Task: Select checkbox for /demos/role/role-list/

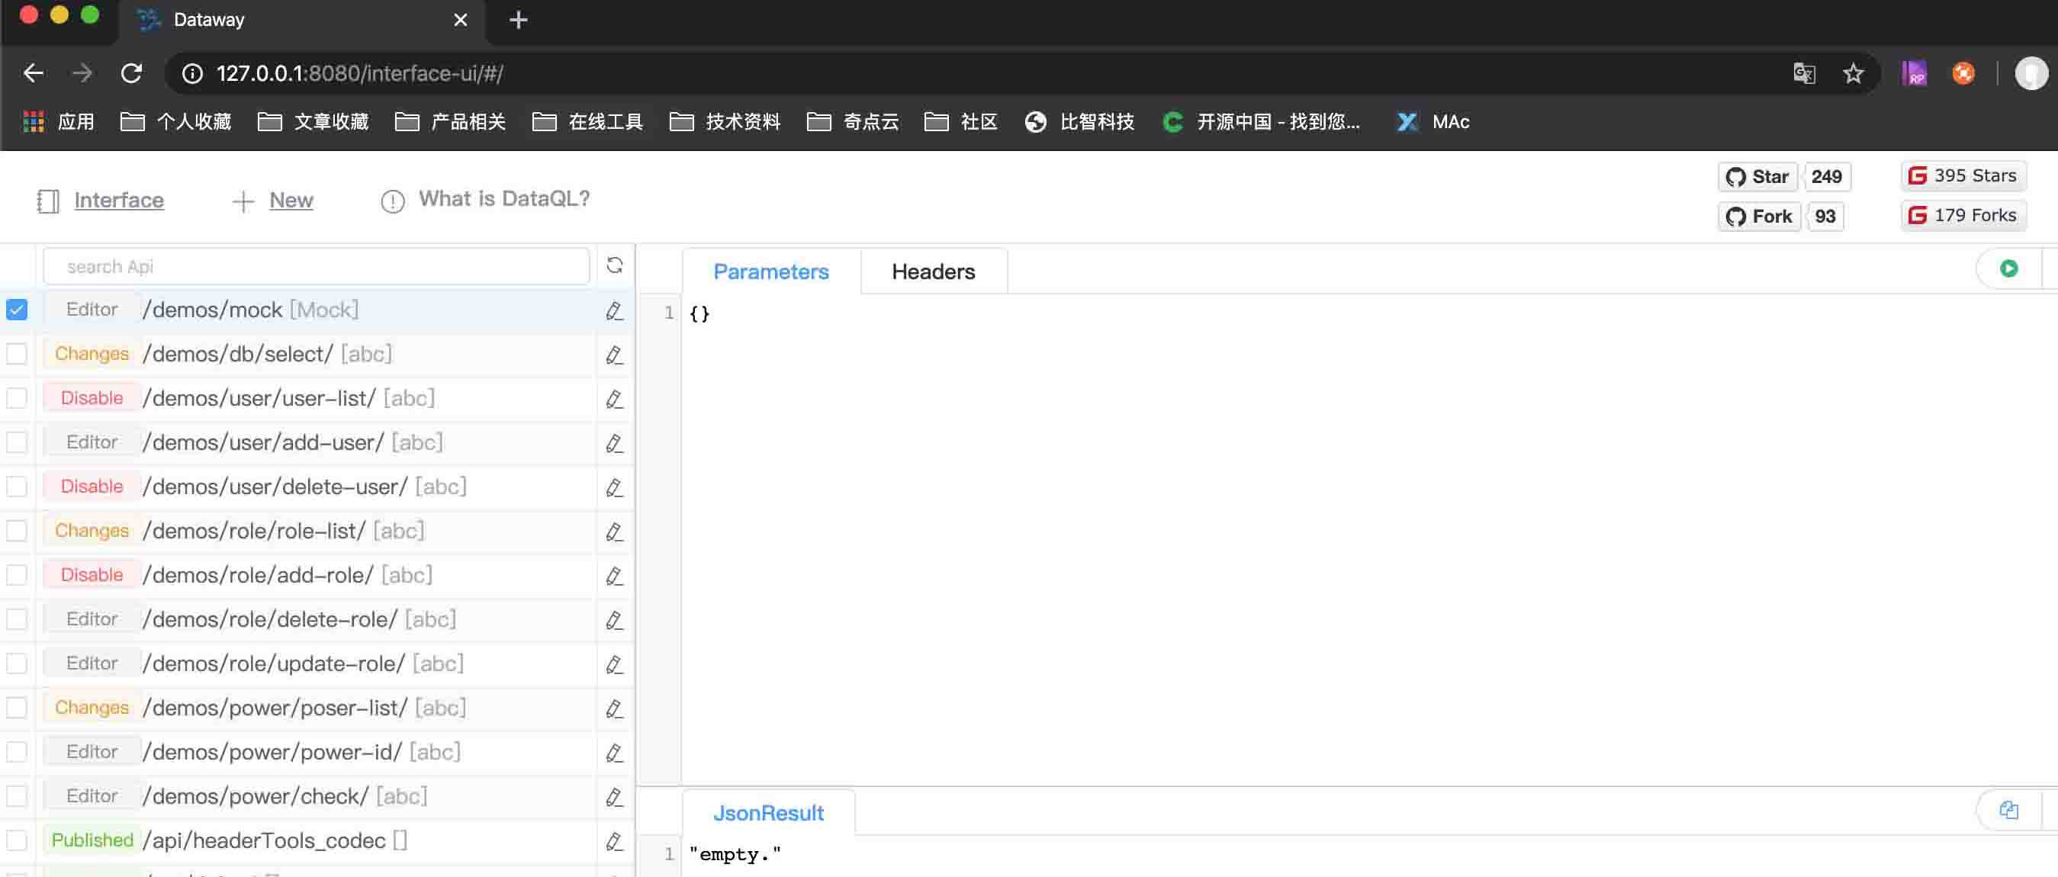Action: [17, 531]
